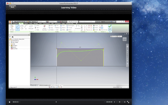Screen dimensions: 168x105
Task: Select the Extend tool
Action: (x=57, y=28)
